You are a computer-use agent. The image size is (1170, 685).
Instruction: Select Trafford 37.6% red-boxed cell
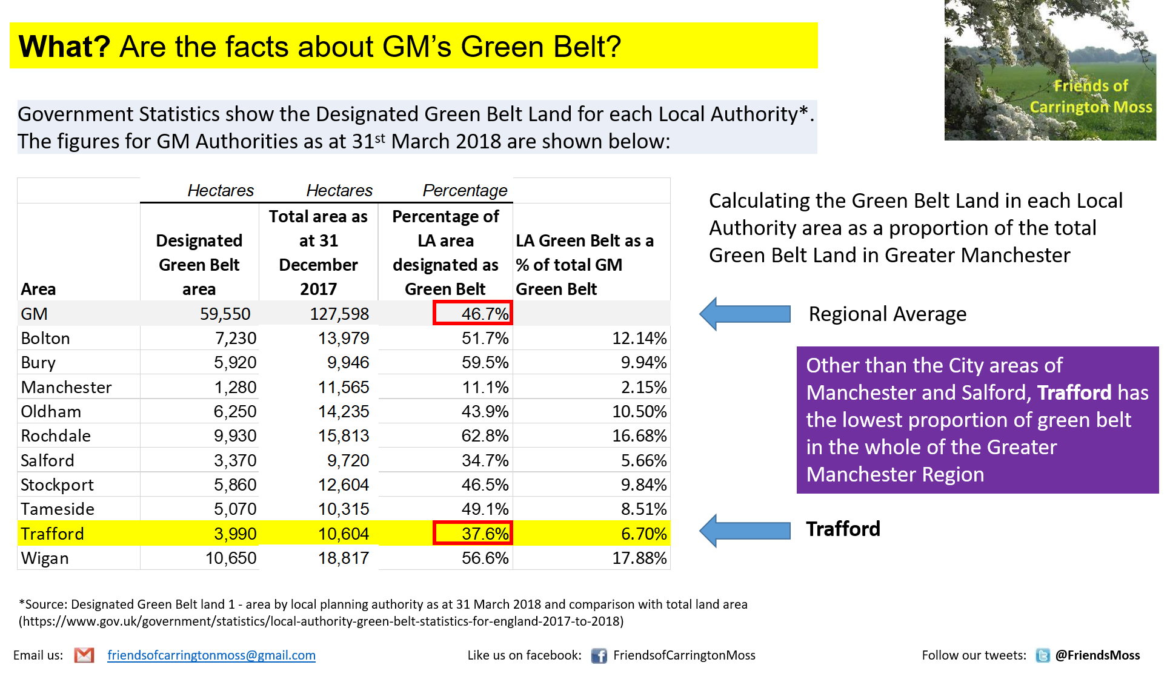click(473, 534)
